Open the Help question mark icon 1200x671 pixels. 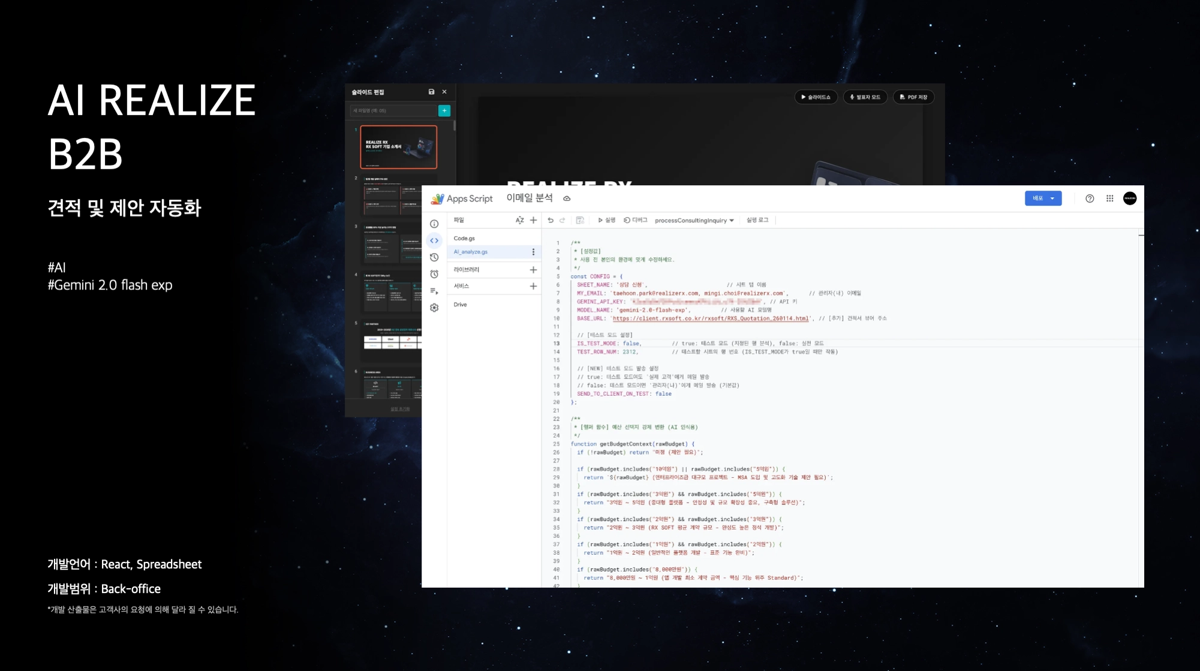(x=1090, y=198)
